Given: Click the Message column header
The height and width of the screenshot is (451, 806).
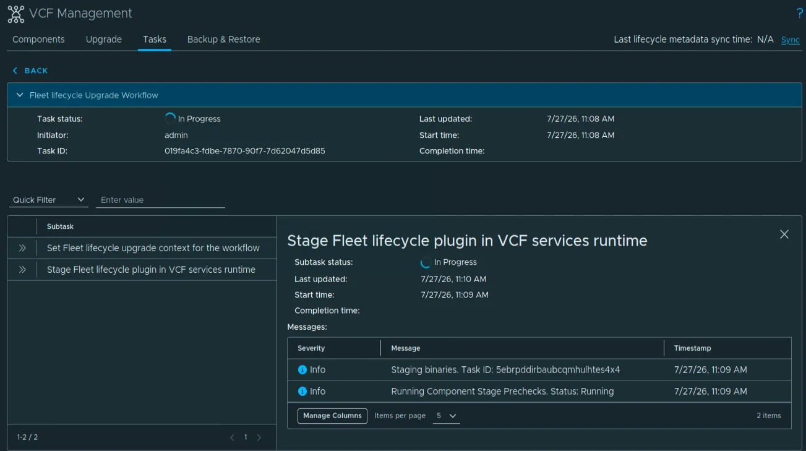Looking at the screenshot, I should click(406, 348).
